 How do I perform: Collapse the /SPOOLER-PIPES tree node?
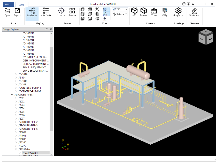pyautogui.click(x=12, y=95)
